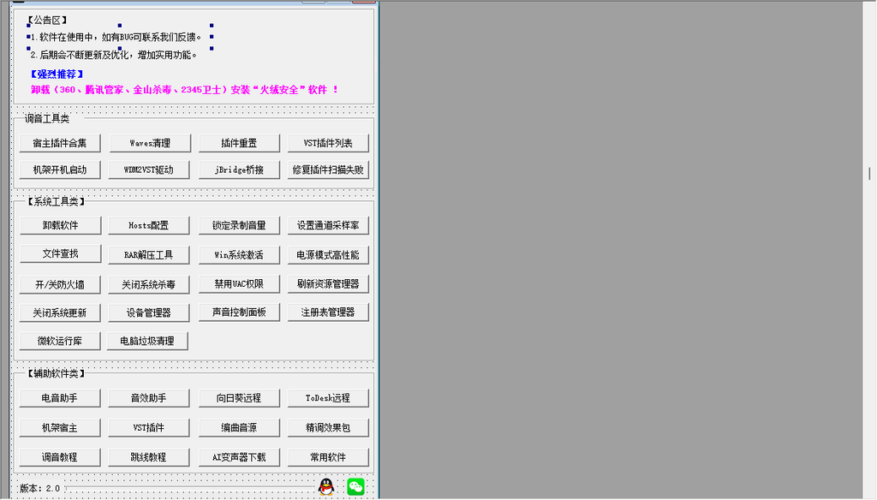Click the 禁用UAC权限 button
This screenshot has height=500, width=877.
tap(239, 284)
